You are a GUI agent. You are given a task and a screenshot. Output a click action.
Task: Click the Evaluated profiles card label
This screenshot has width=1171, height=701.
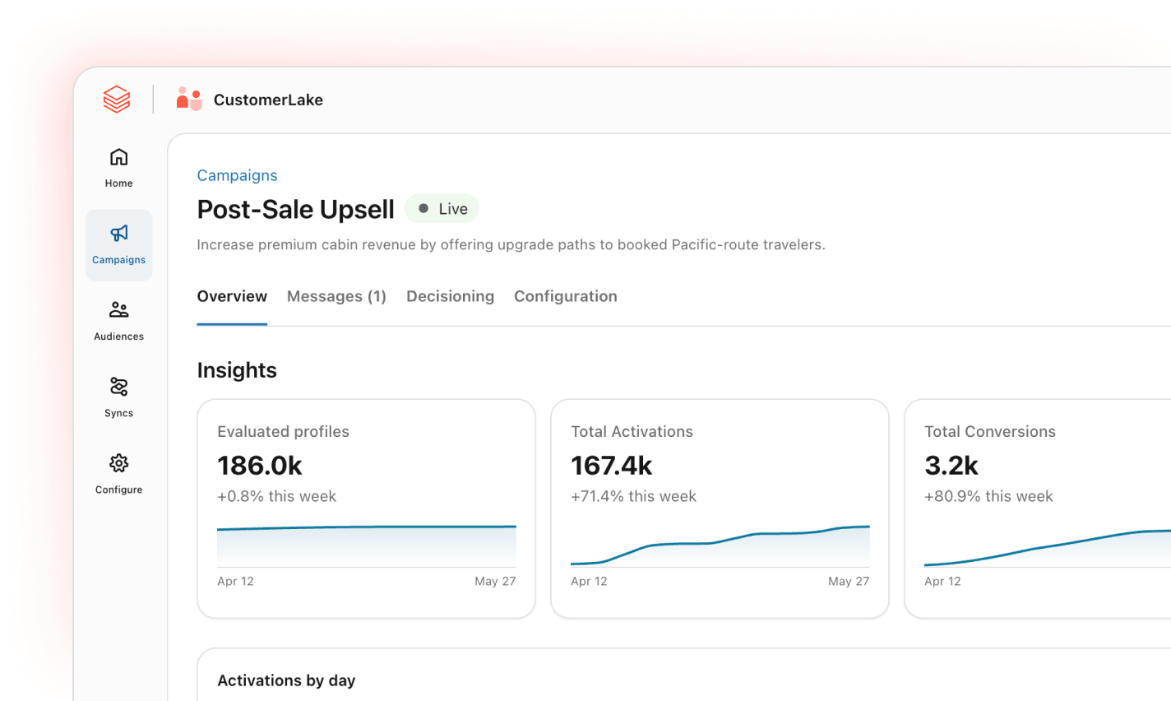tap(283, 431)
